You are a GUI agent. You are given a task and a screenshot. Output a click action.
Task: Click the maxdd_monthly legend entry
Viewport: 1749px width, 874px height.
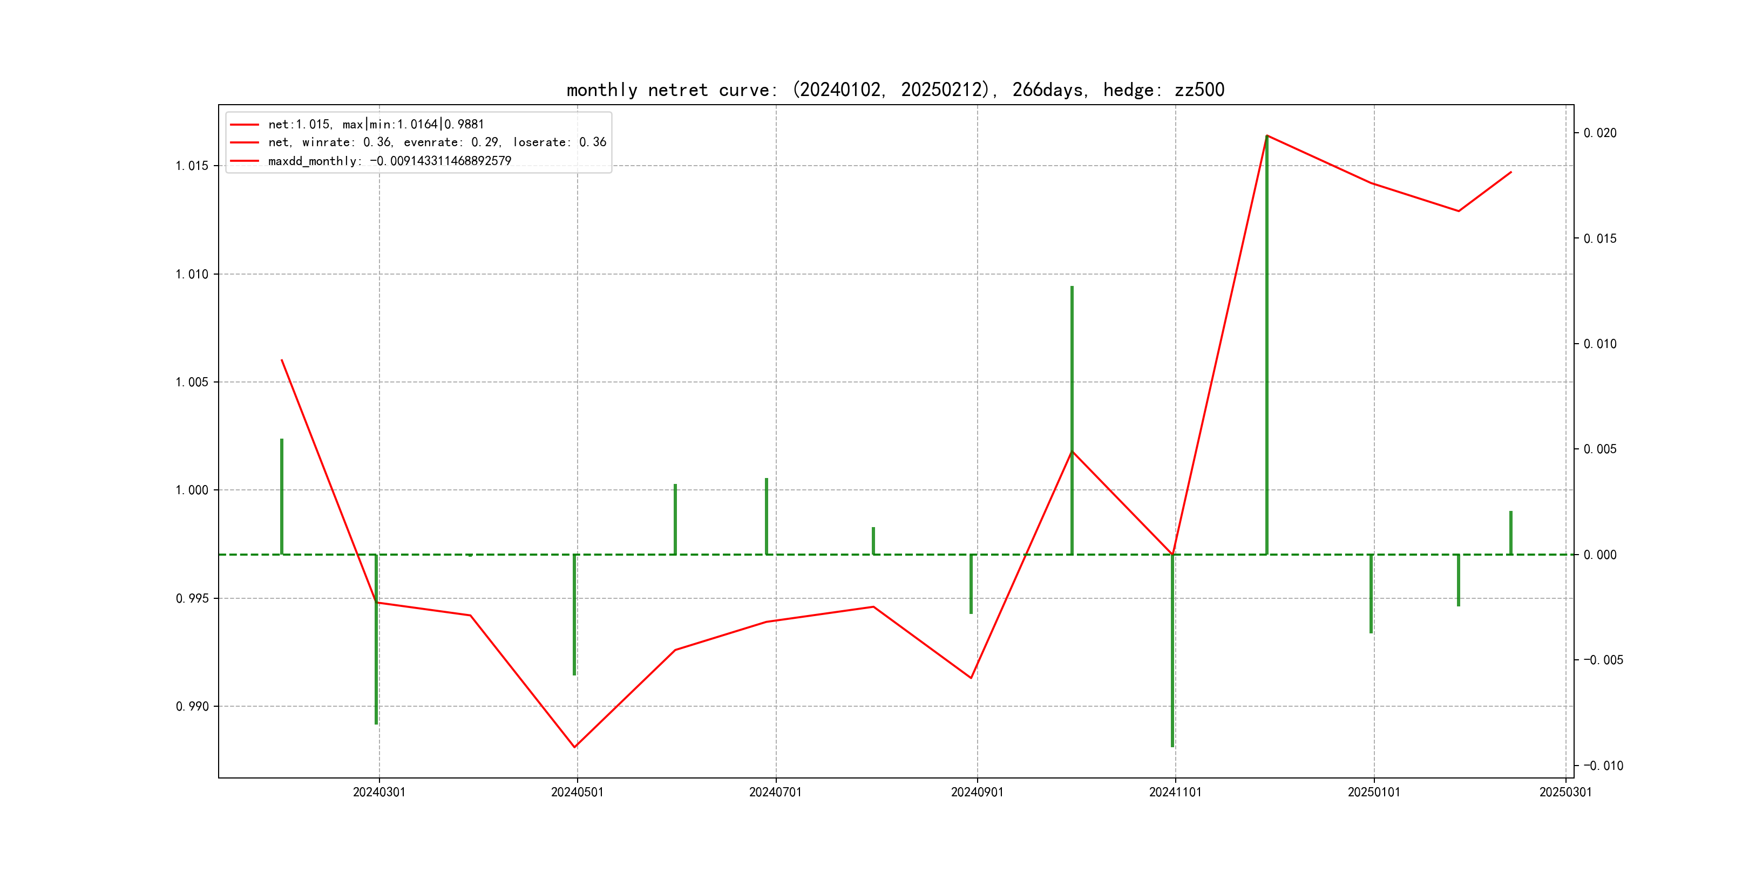pos(389,161)
